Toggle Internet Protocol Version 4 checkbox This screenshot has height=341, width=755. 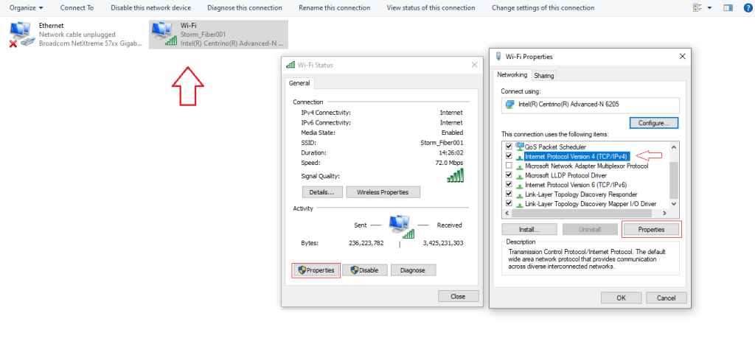509,156
